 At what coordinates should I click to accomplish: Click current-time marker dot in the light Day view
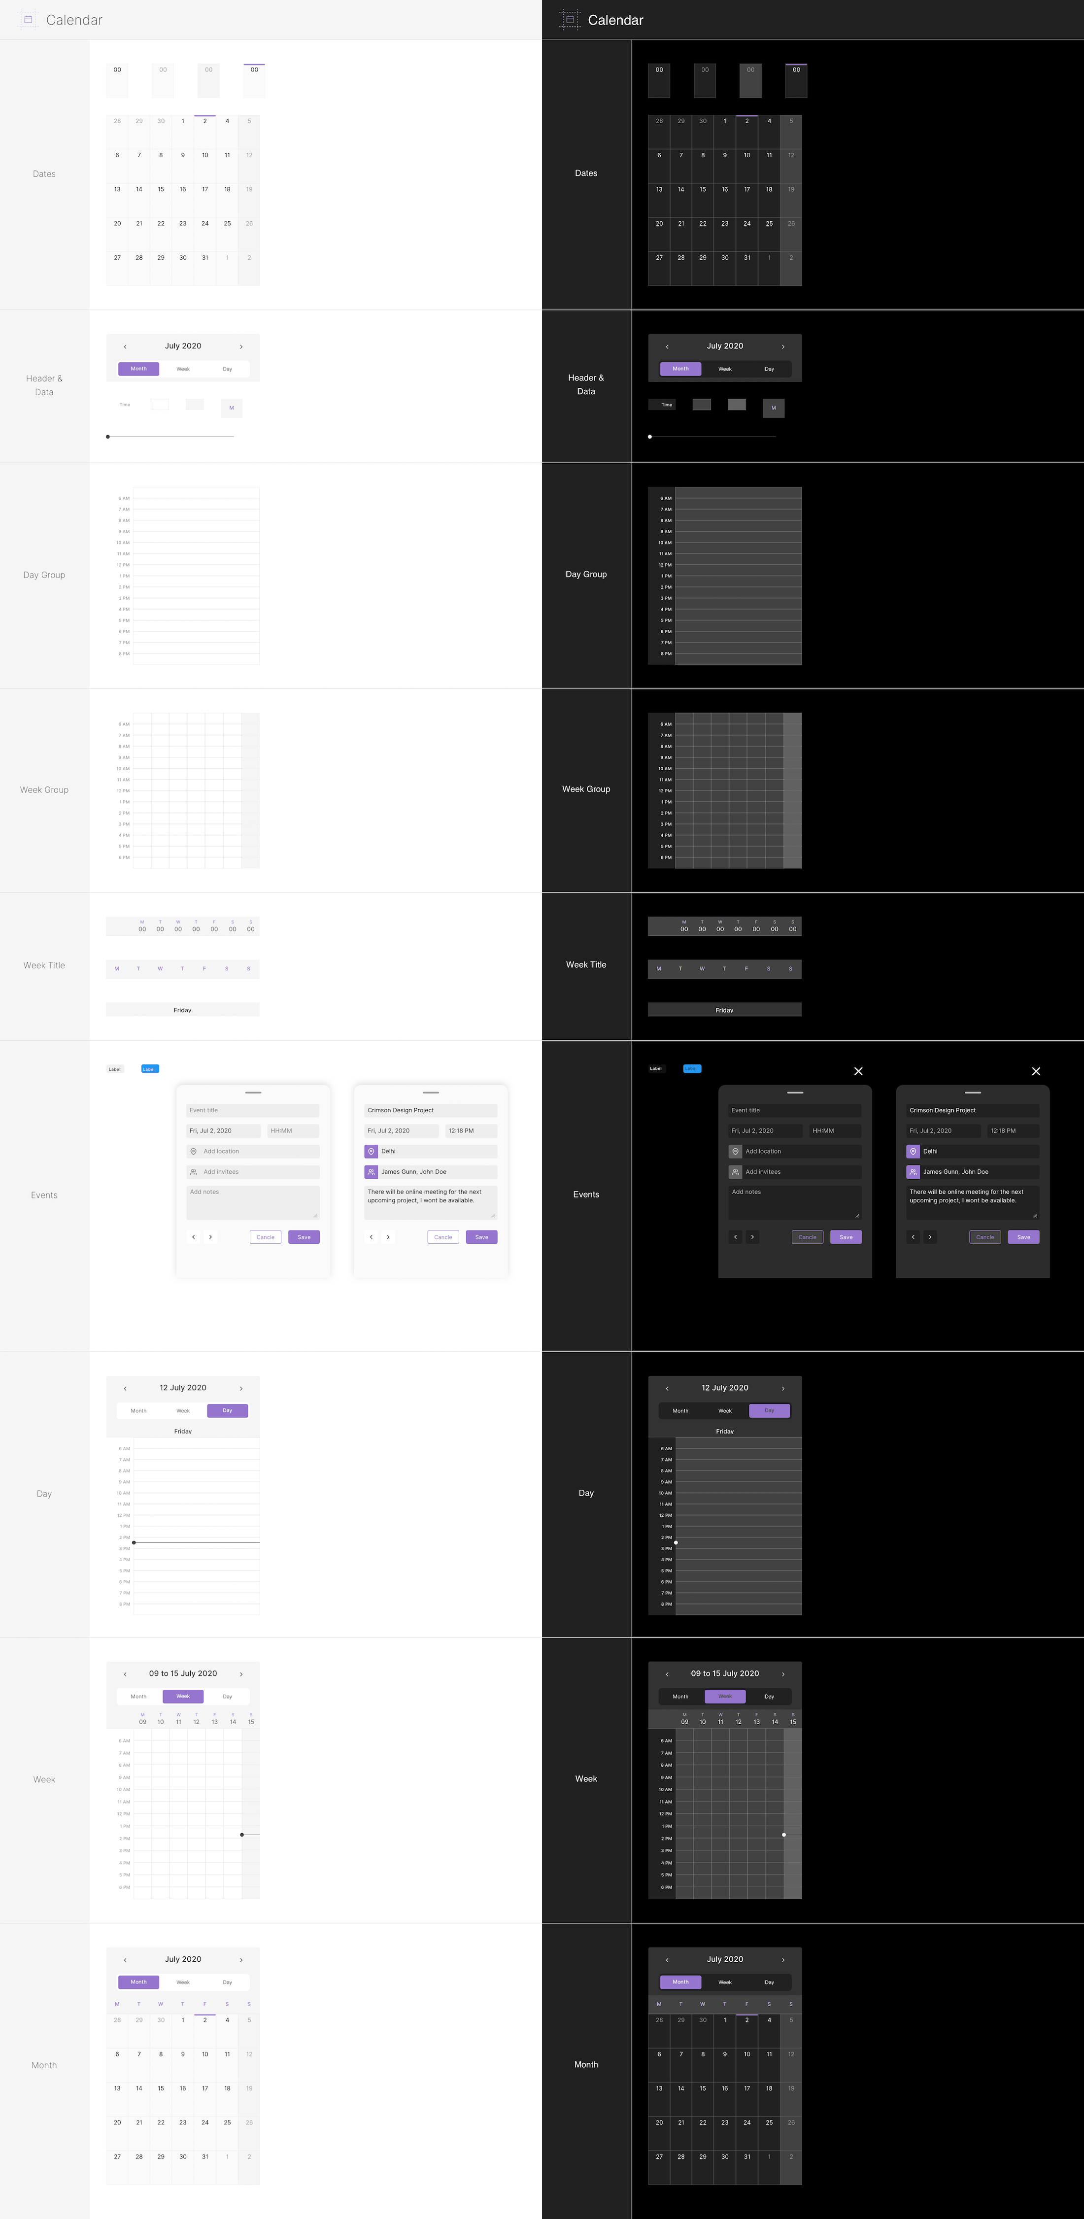click(x=134, y=1543)
